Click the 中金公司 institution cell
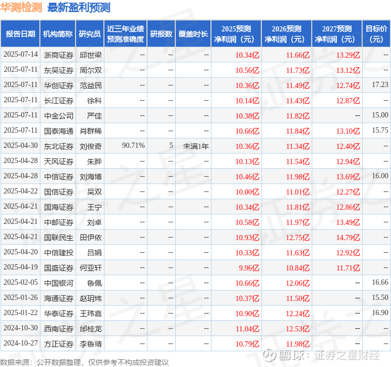391x367 pixels. coord(59,116)
